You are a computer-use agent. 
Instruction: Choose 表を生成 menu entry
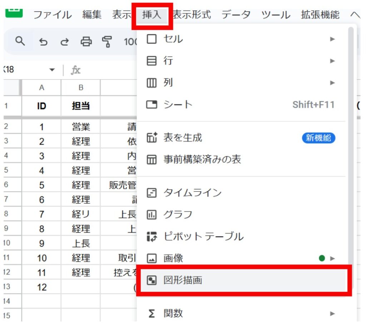click(183, 138)
